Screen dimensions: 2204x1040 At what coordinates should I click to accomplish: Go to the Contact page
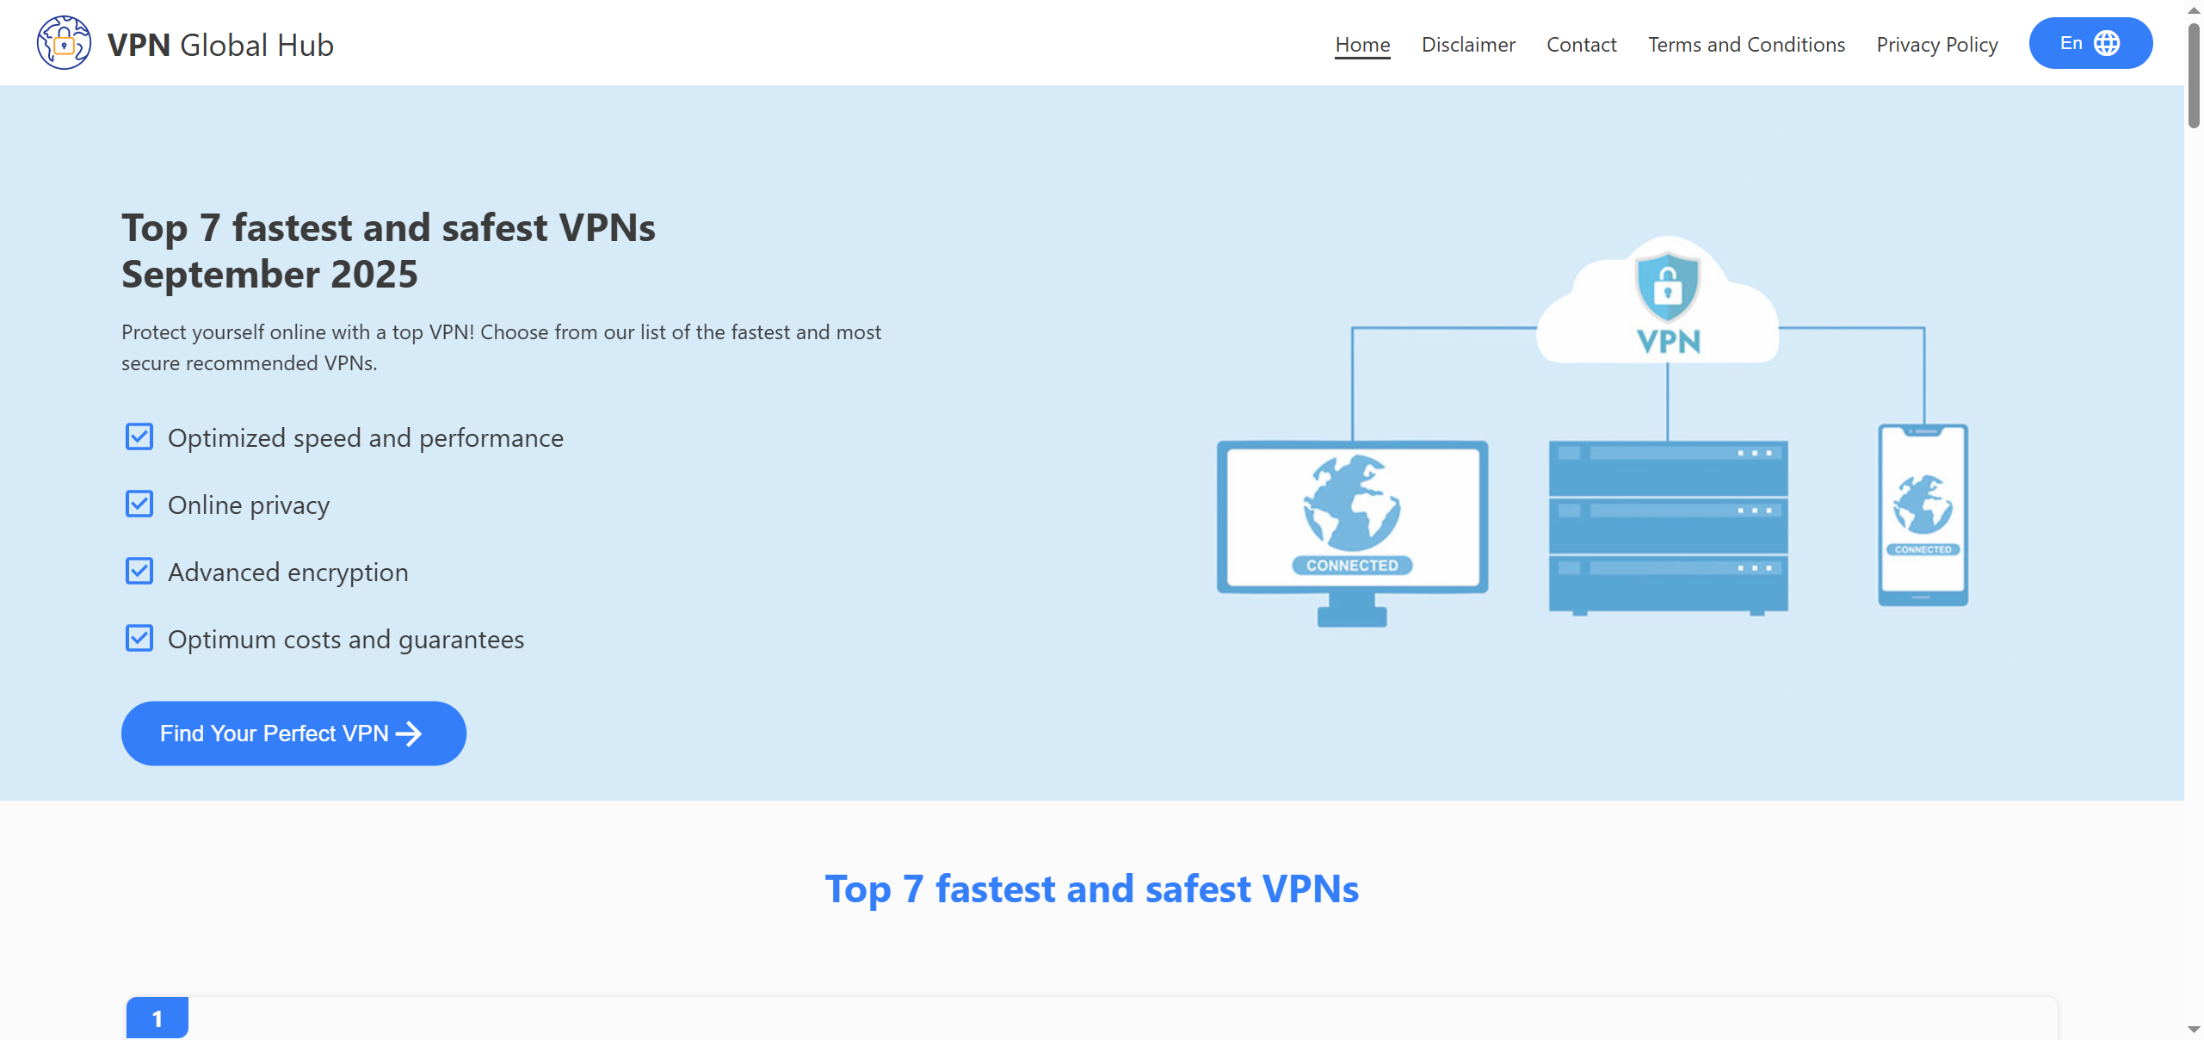click(x=1580, y=45)
